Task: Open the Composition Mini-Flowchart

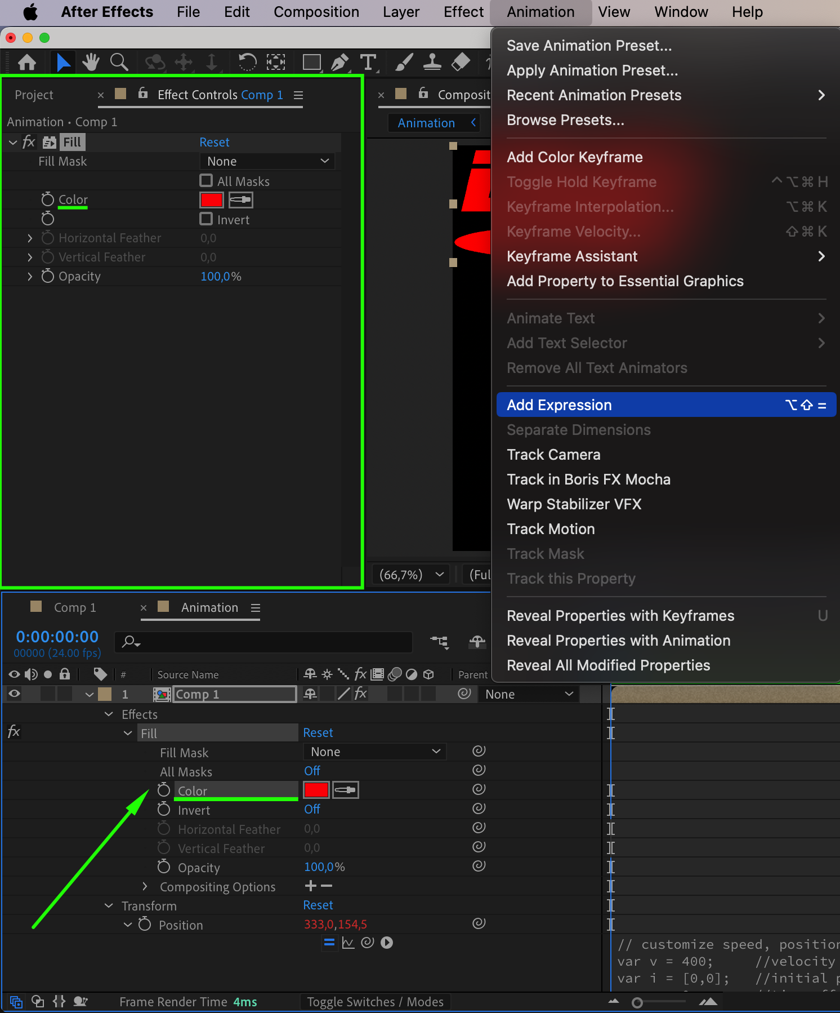Action: click(x=440, y=642)
